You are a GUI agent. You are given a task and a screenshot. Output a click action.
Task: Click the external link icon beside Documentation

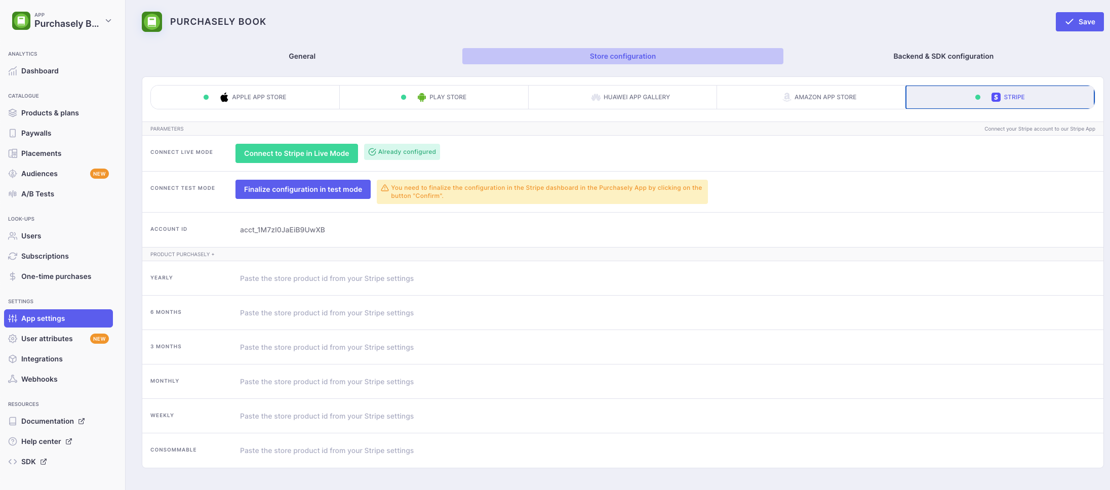click(x=82, y=421)
